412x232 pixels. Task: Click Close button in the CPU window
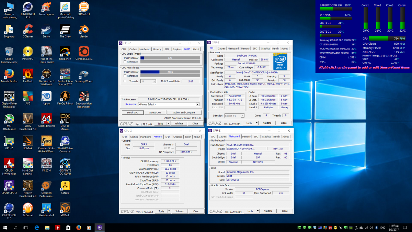(284, 123)
